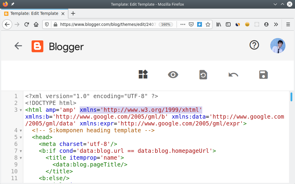
Task: Open the toolbar overflow chevron
Action: [276, 24]
